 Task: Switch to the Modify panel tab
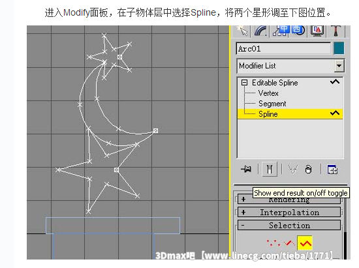260,31
